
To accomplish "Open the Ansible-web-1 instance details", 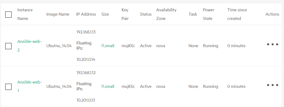I will coord(30,86).
